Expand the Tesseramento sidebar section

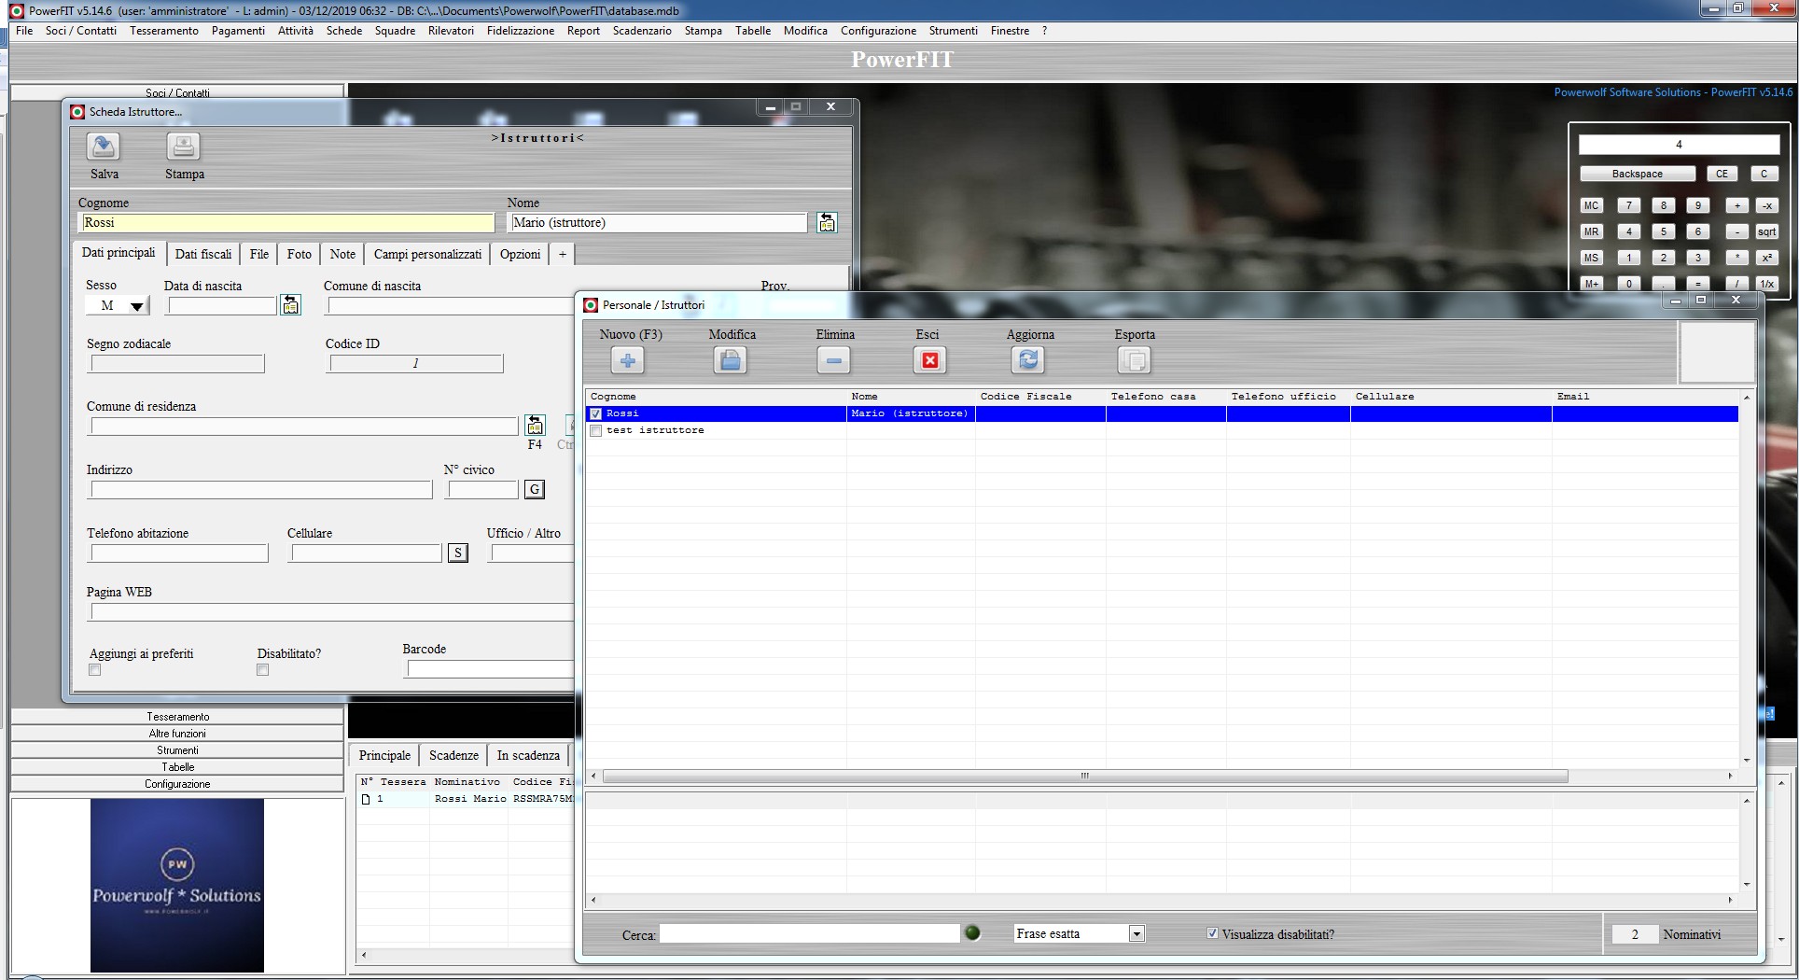point(177,717)
